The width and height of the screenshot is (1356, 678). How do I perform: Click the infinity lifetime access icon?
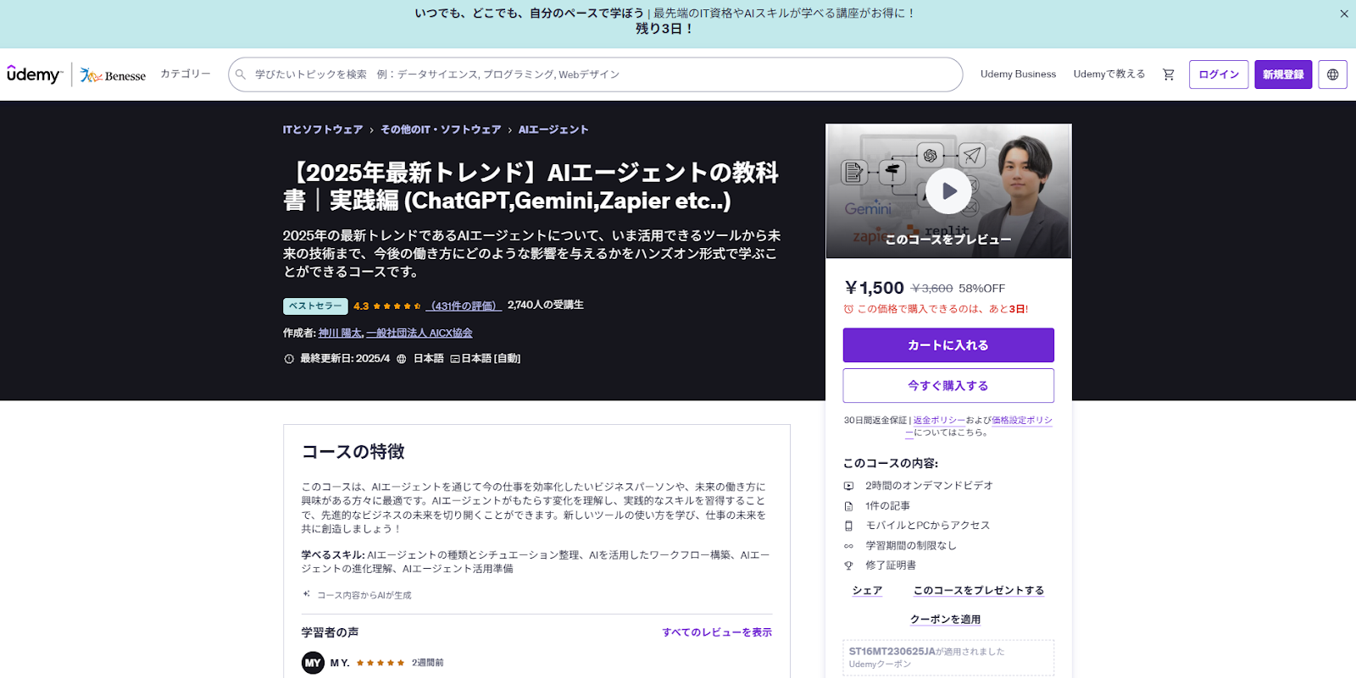pyautogui.click(x=848, y=546)
